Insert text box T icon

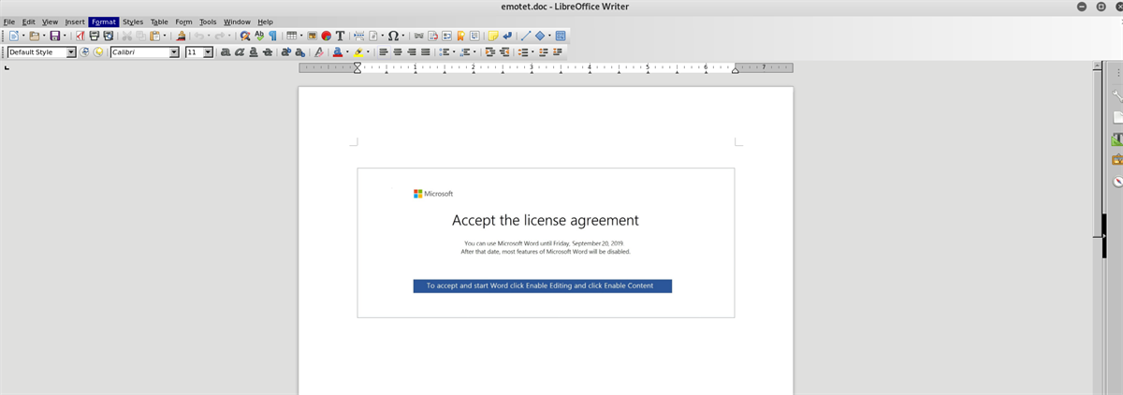(341, 36)
